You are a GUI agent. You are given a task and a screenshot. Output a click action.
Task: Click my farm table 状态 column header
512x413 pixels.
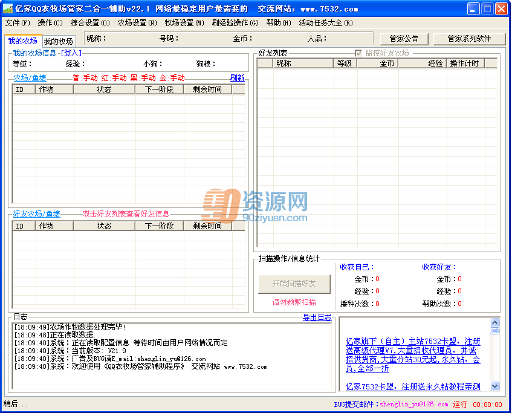point(104,89)
